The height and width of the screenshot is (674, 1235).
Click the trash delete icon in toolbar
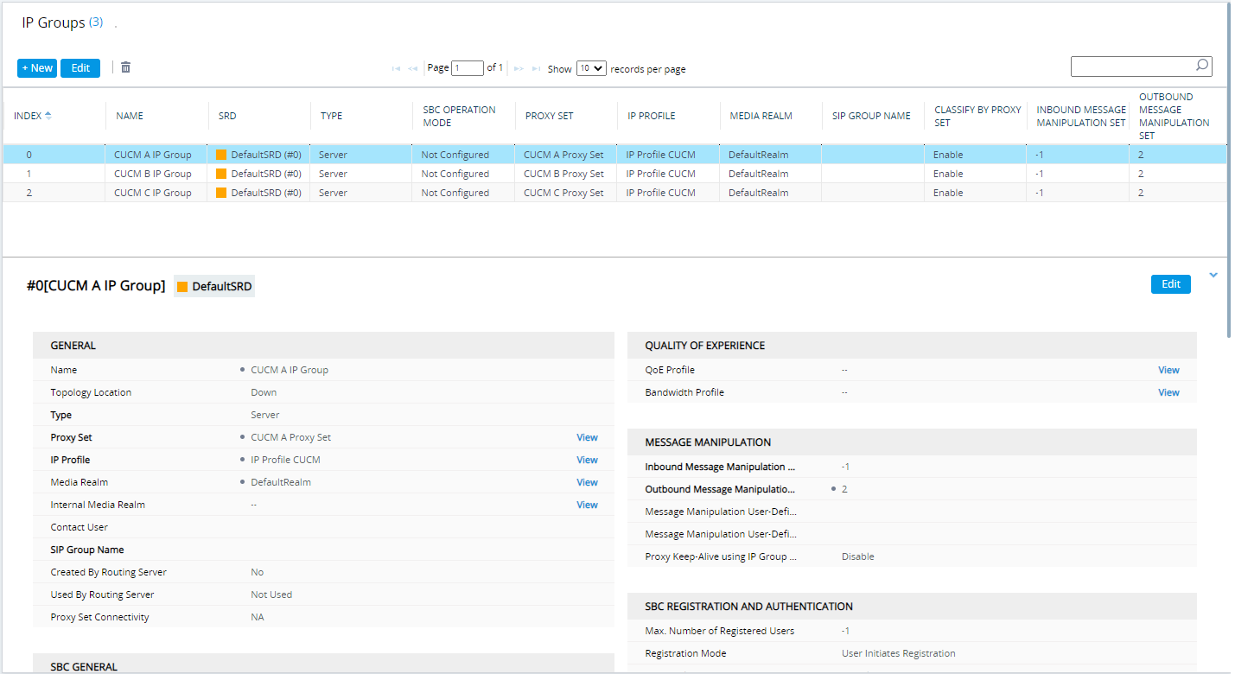pos(125,67)
